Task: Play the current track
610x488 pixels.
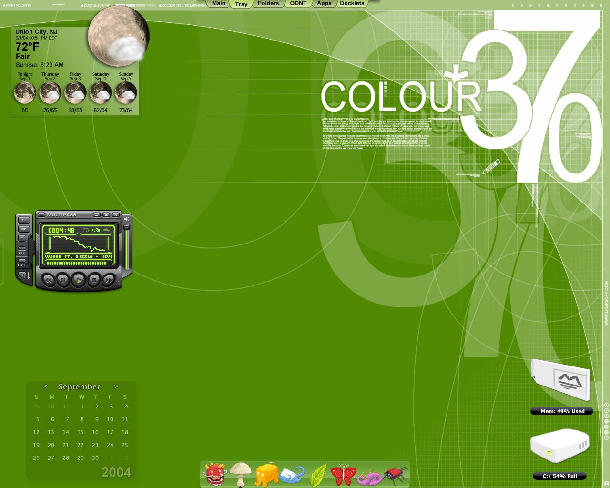Action: (x=79, y=280)
